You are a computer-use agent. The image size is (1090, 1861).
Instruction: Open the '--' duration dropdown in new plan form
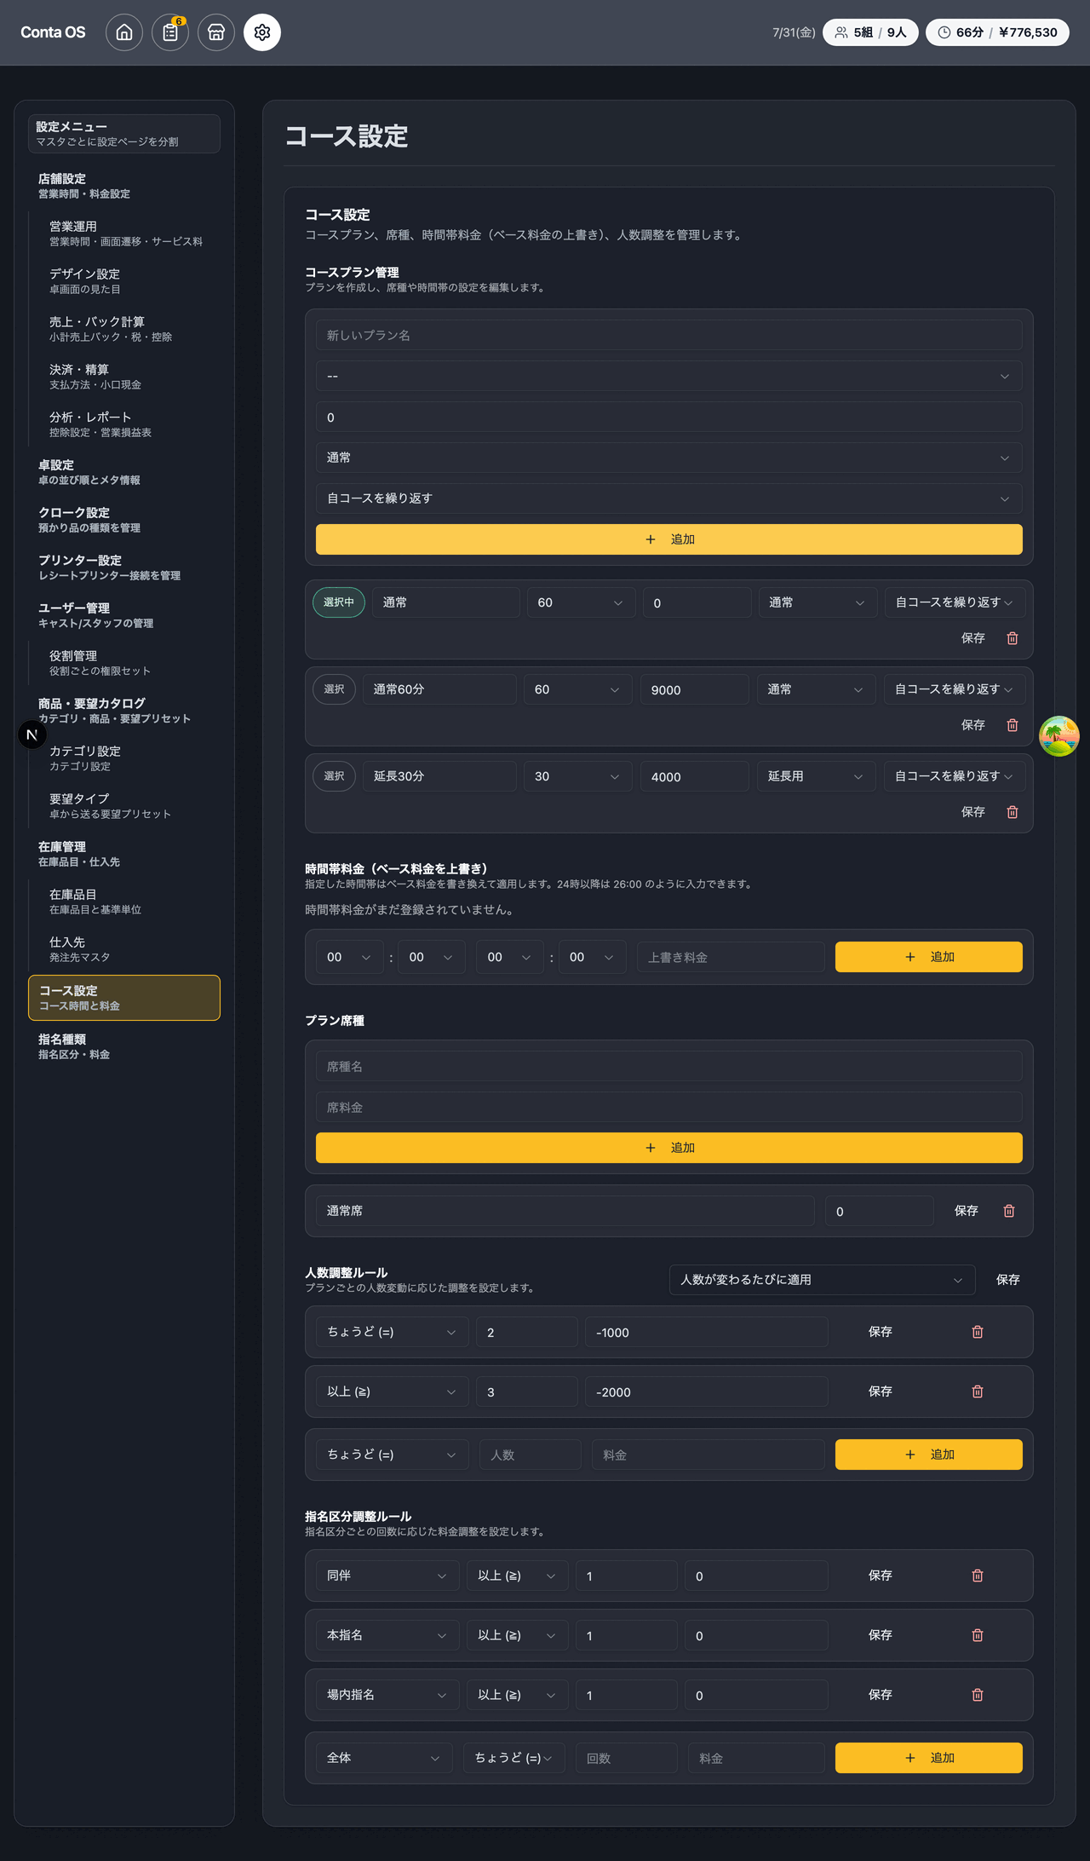coord(669,376)
